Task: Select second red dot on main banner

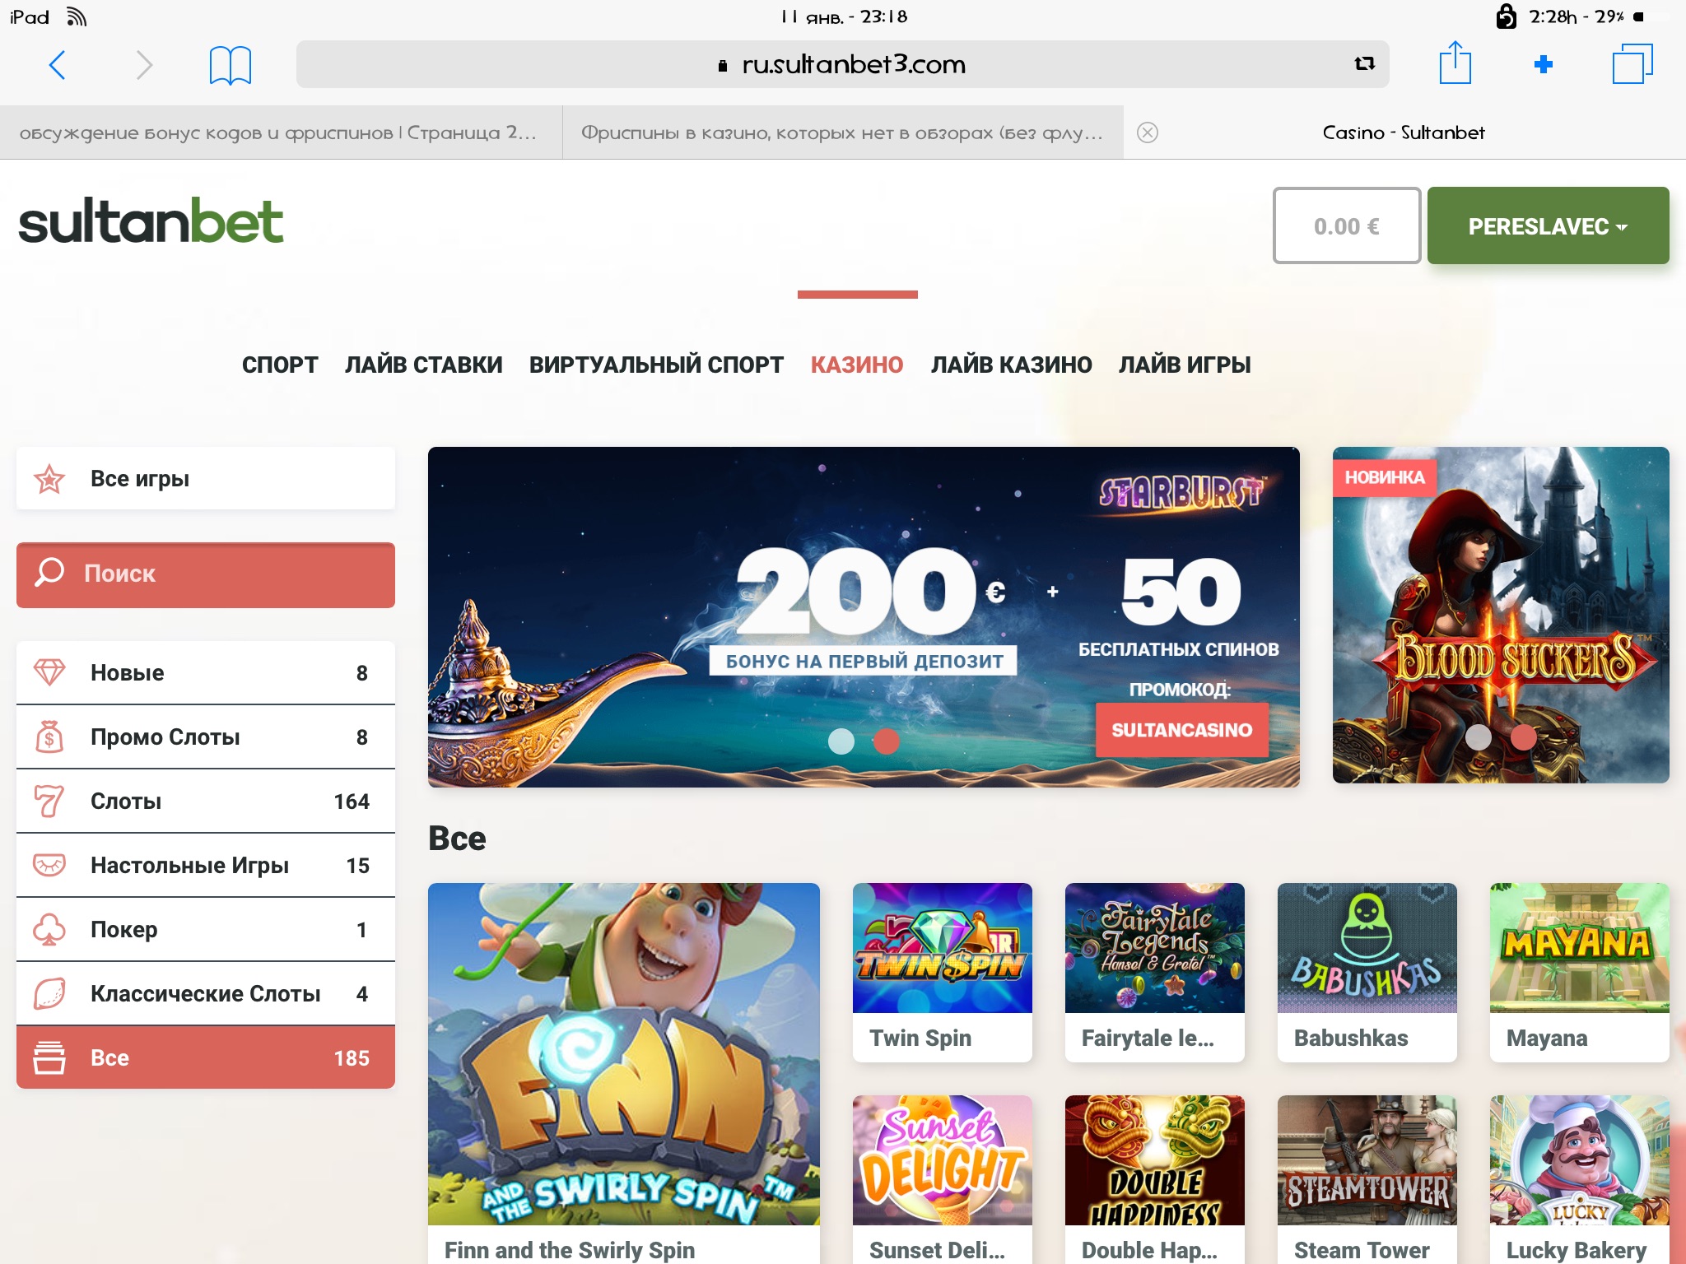Action: (x=886, y=741)
